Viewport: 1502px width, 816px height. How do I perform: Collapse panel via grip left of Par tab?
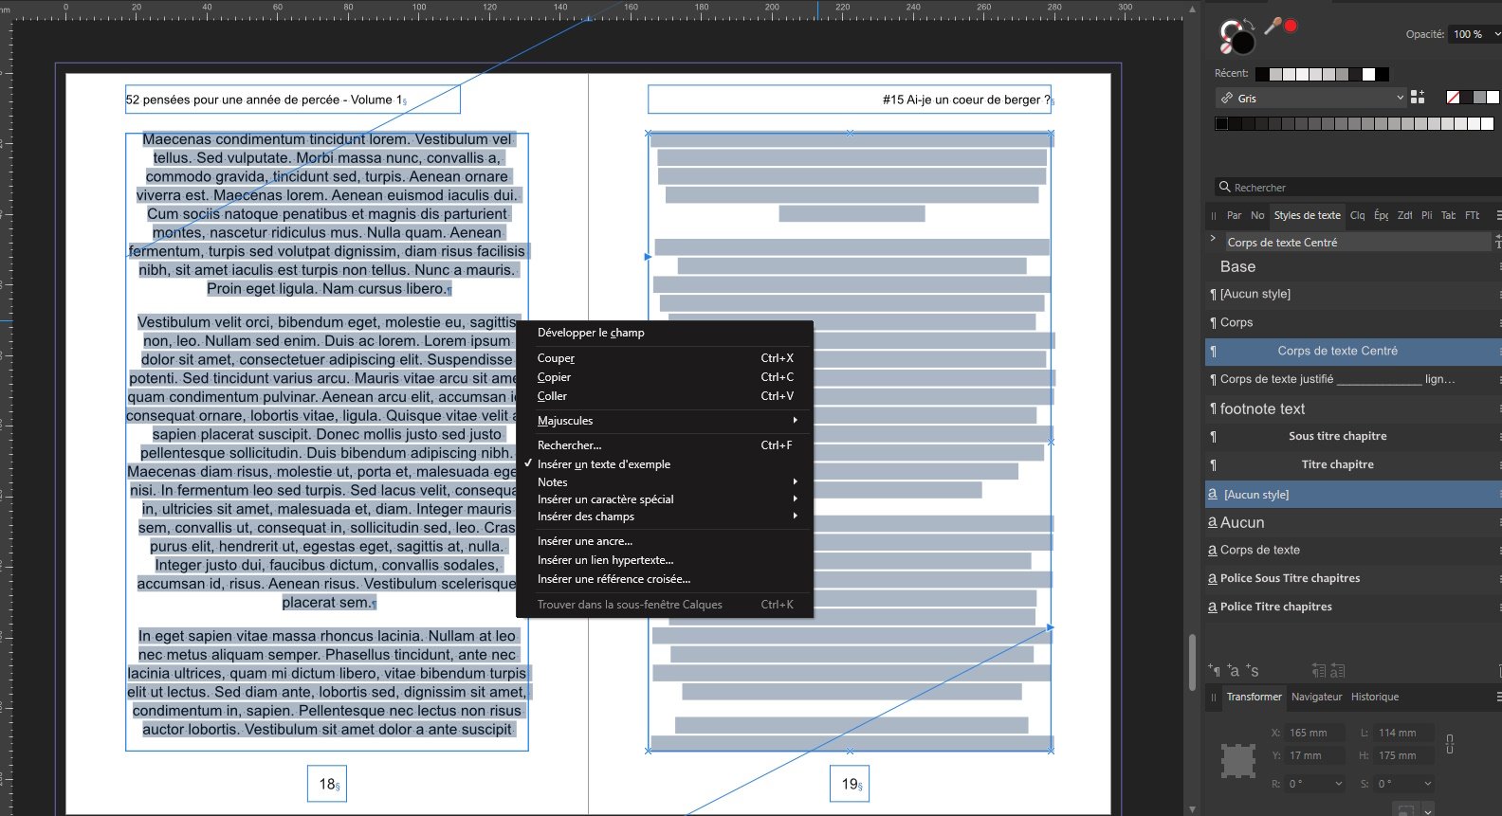[x=1213, y=216]
